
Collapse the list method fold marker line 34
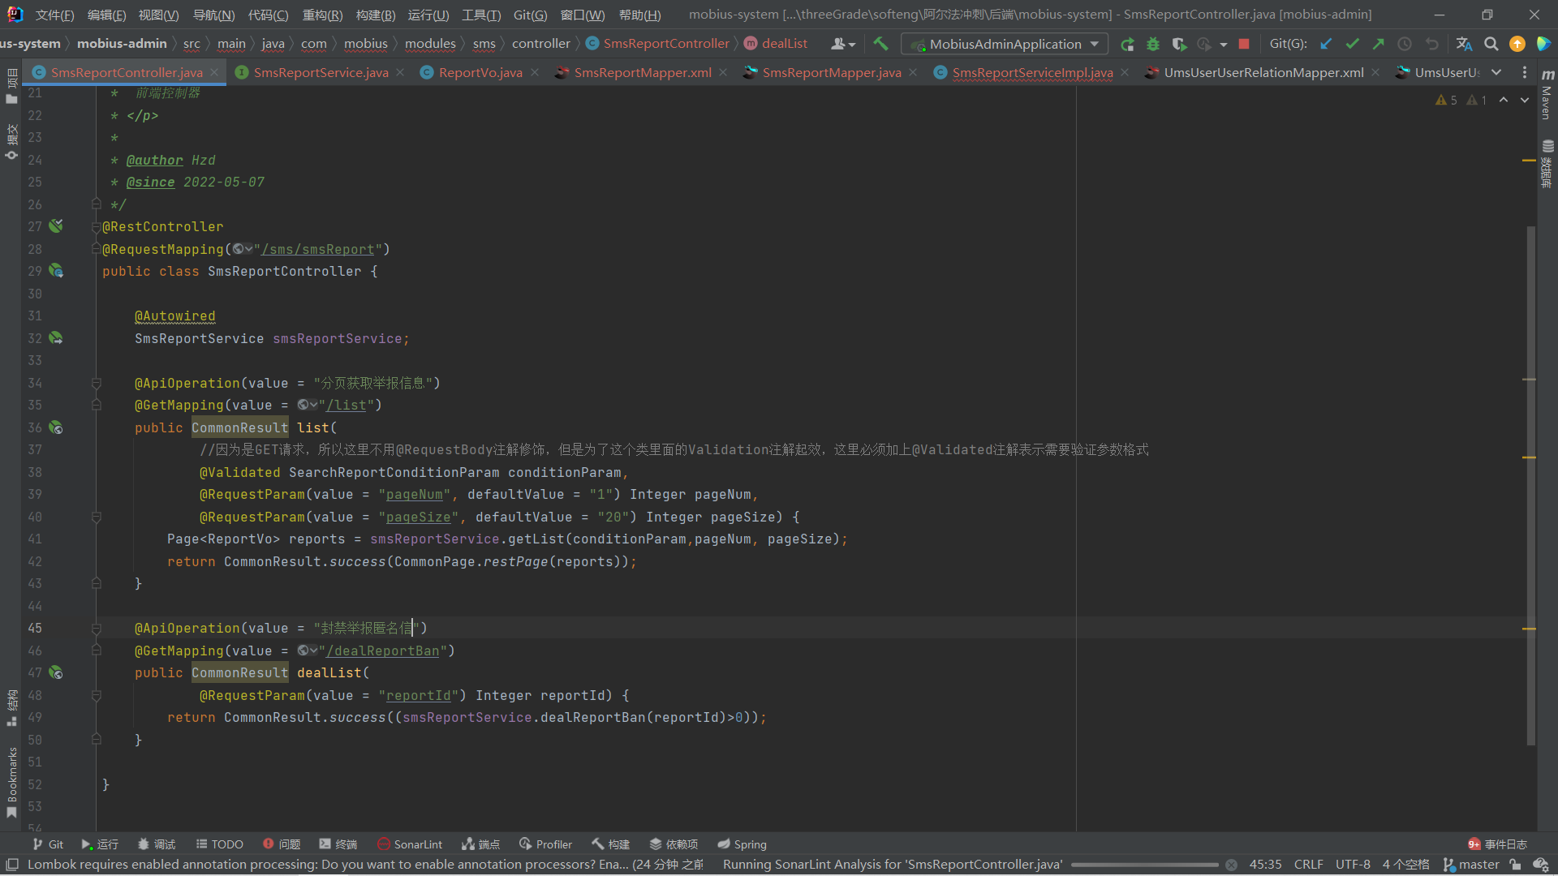coord(97,383)
